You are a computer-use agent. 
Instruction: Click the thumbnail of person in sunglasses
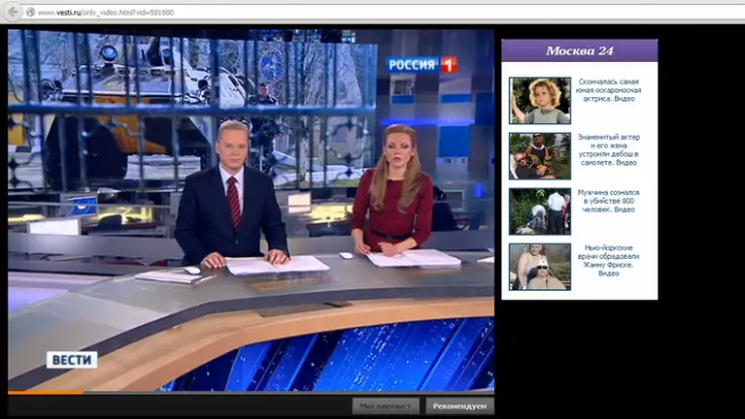539,266
